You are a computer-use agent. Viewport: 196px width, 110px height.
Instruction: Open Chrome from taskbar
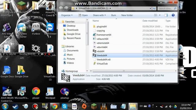point(55,106)
